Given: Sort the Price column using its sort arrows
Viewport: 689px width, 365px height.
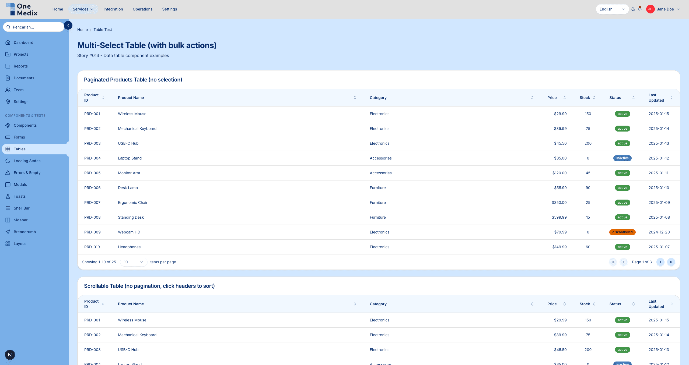Looking at the screenshot, I should pyautogui.click(x=565, y=98).
